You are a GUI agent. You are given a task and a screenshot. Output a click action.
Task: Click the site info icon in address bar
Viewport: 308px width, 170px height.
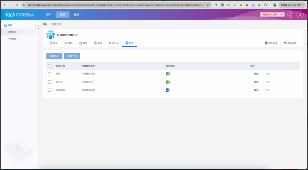pos(24,5)
